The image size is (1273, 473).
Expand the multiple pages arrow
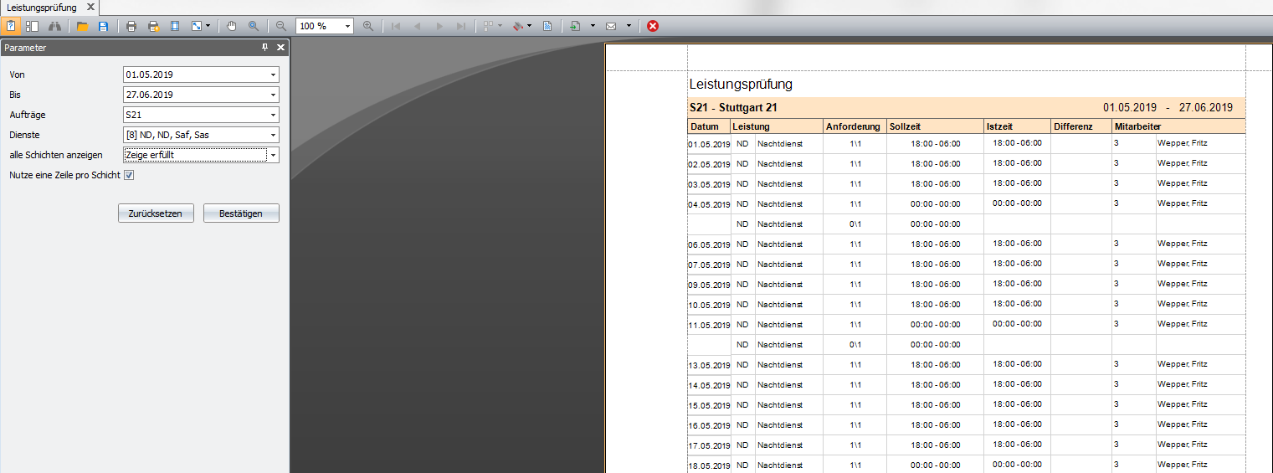pos(500,26)
